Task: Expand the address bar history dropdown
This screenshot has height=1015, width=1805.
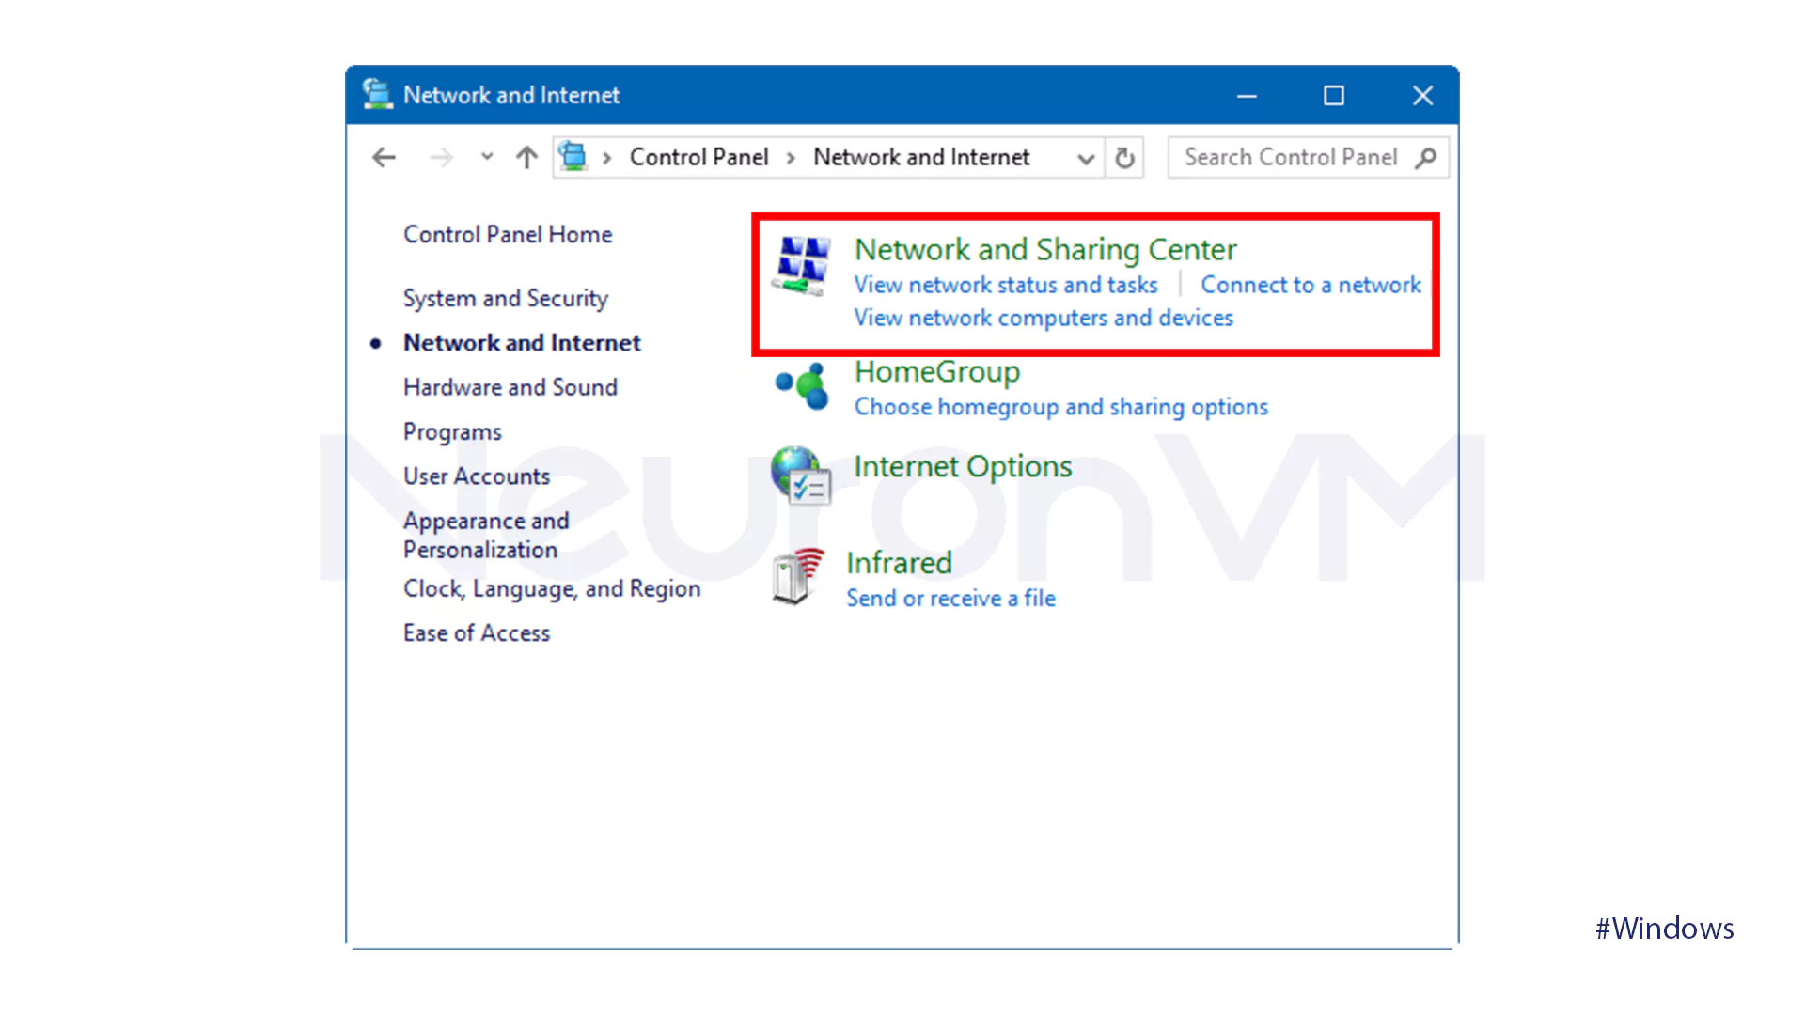Action: [x=1086, y=159]
